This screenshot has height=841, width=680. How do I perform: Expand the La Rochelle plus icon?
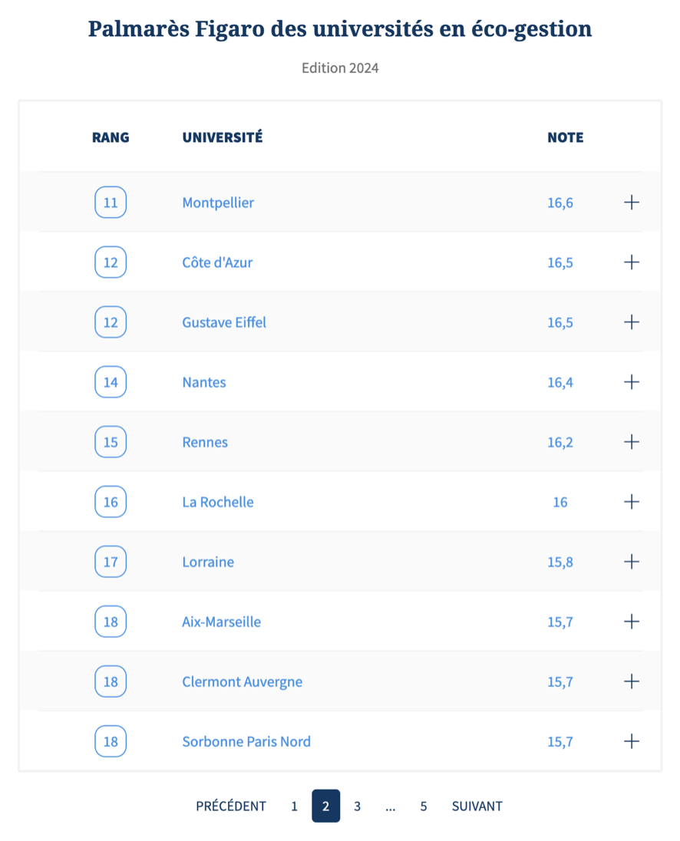pyautogui.click(x=631, y=502)
